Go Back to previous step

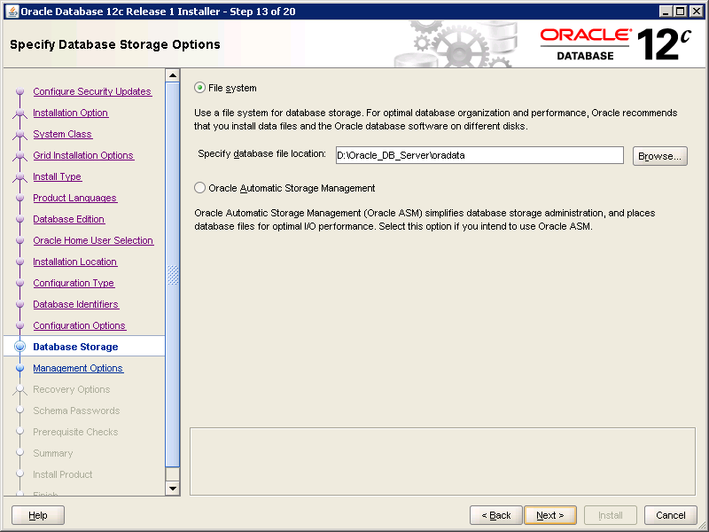(x=495, y=515)
